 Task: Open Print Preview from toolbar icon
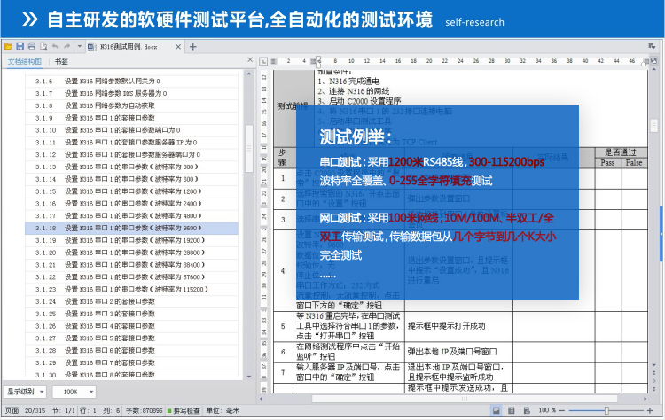point(43,46)
